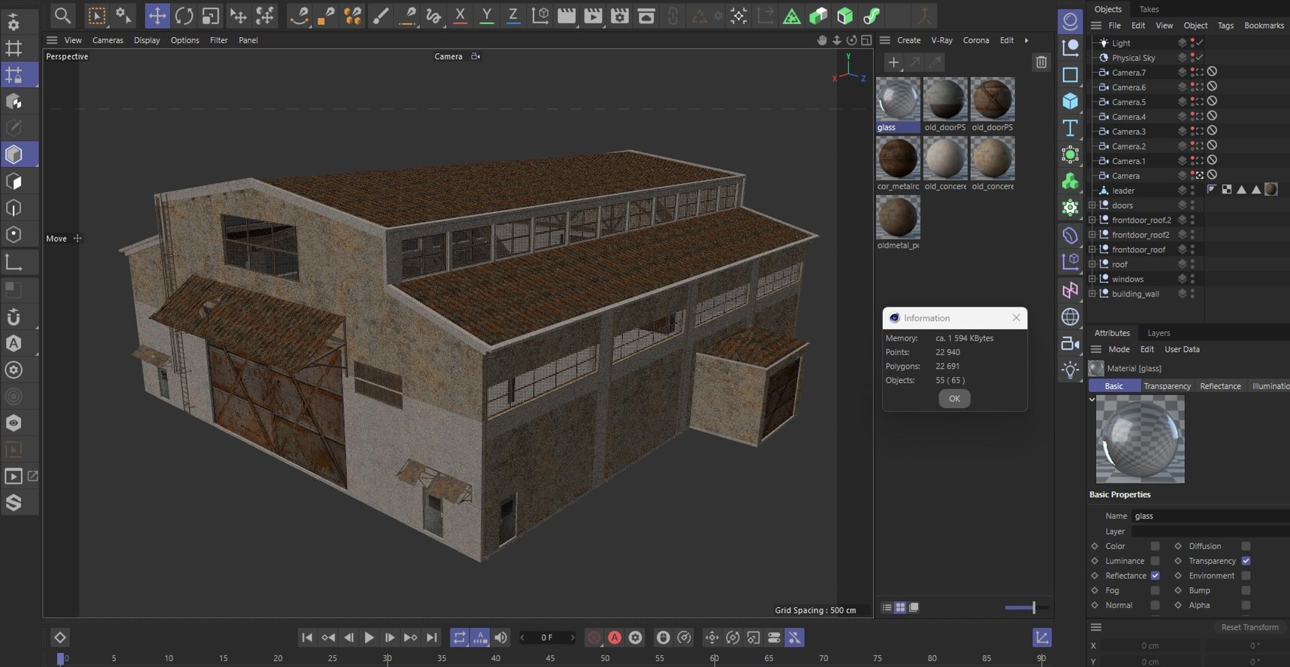This screenshot has width=1290, height=667.
Task: Enable the Diffusion channel checkbox
Action: click(x=1246, y=546)
